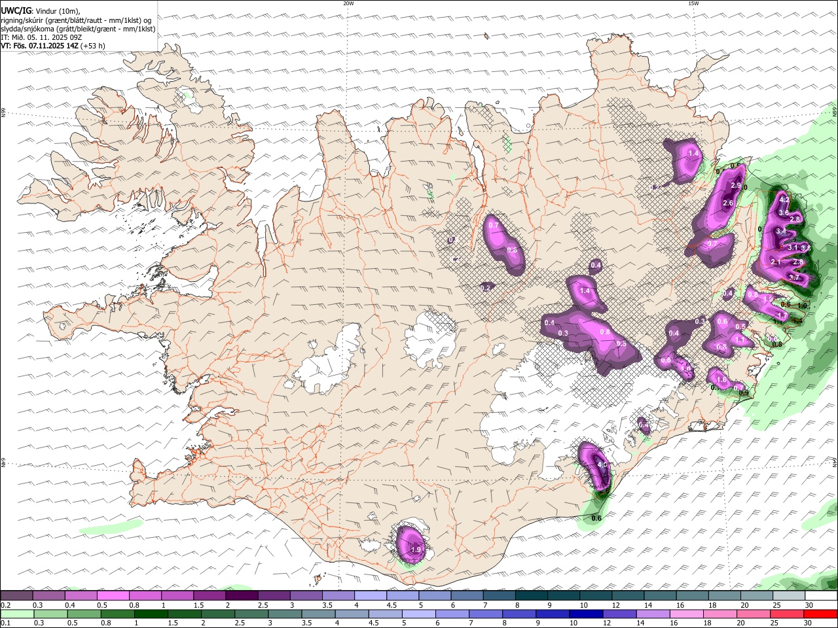Click the (+53 h) forecast offset
The width and height of the screenshot is (838, 628).
tap(93, 46)
